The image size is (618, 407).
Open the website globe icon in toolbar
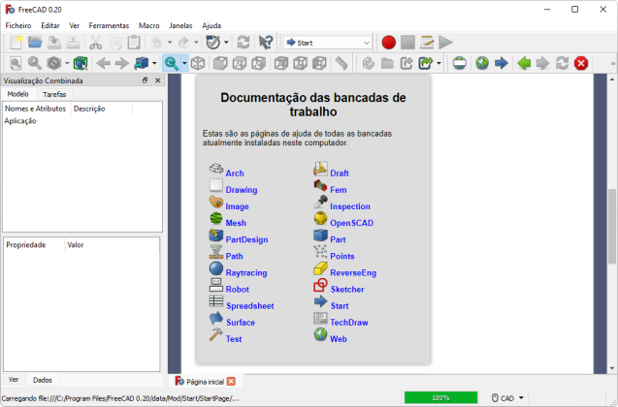(x=482, y=63)
